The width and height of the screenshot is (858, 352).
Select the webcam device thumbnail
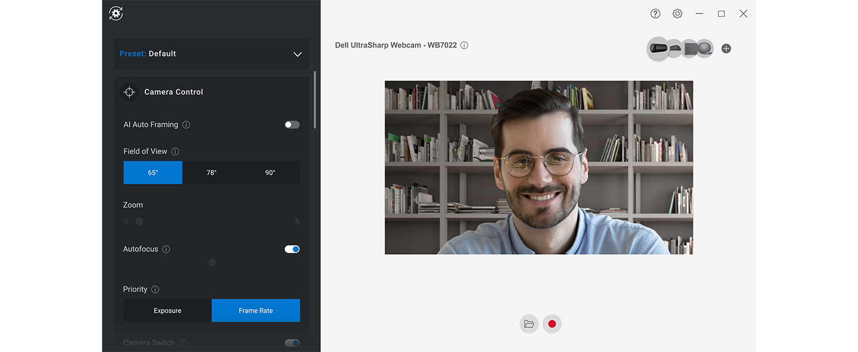pyautogui.click(x=659, y=49)
